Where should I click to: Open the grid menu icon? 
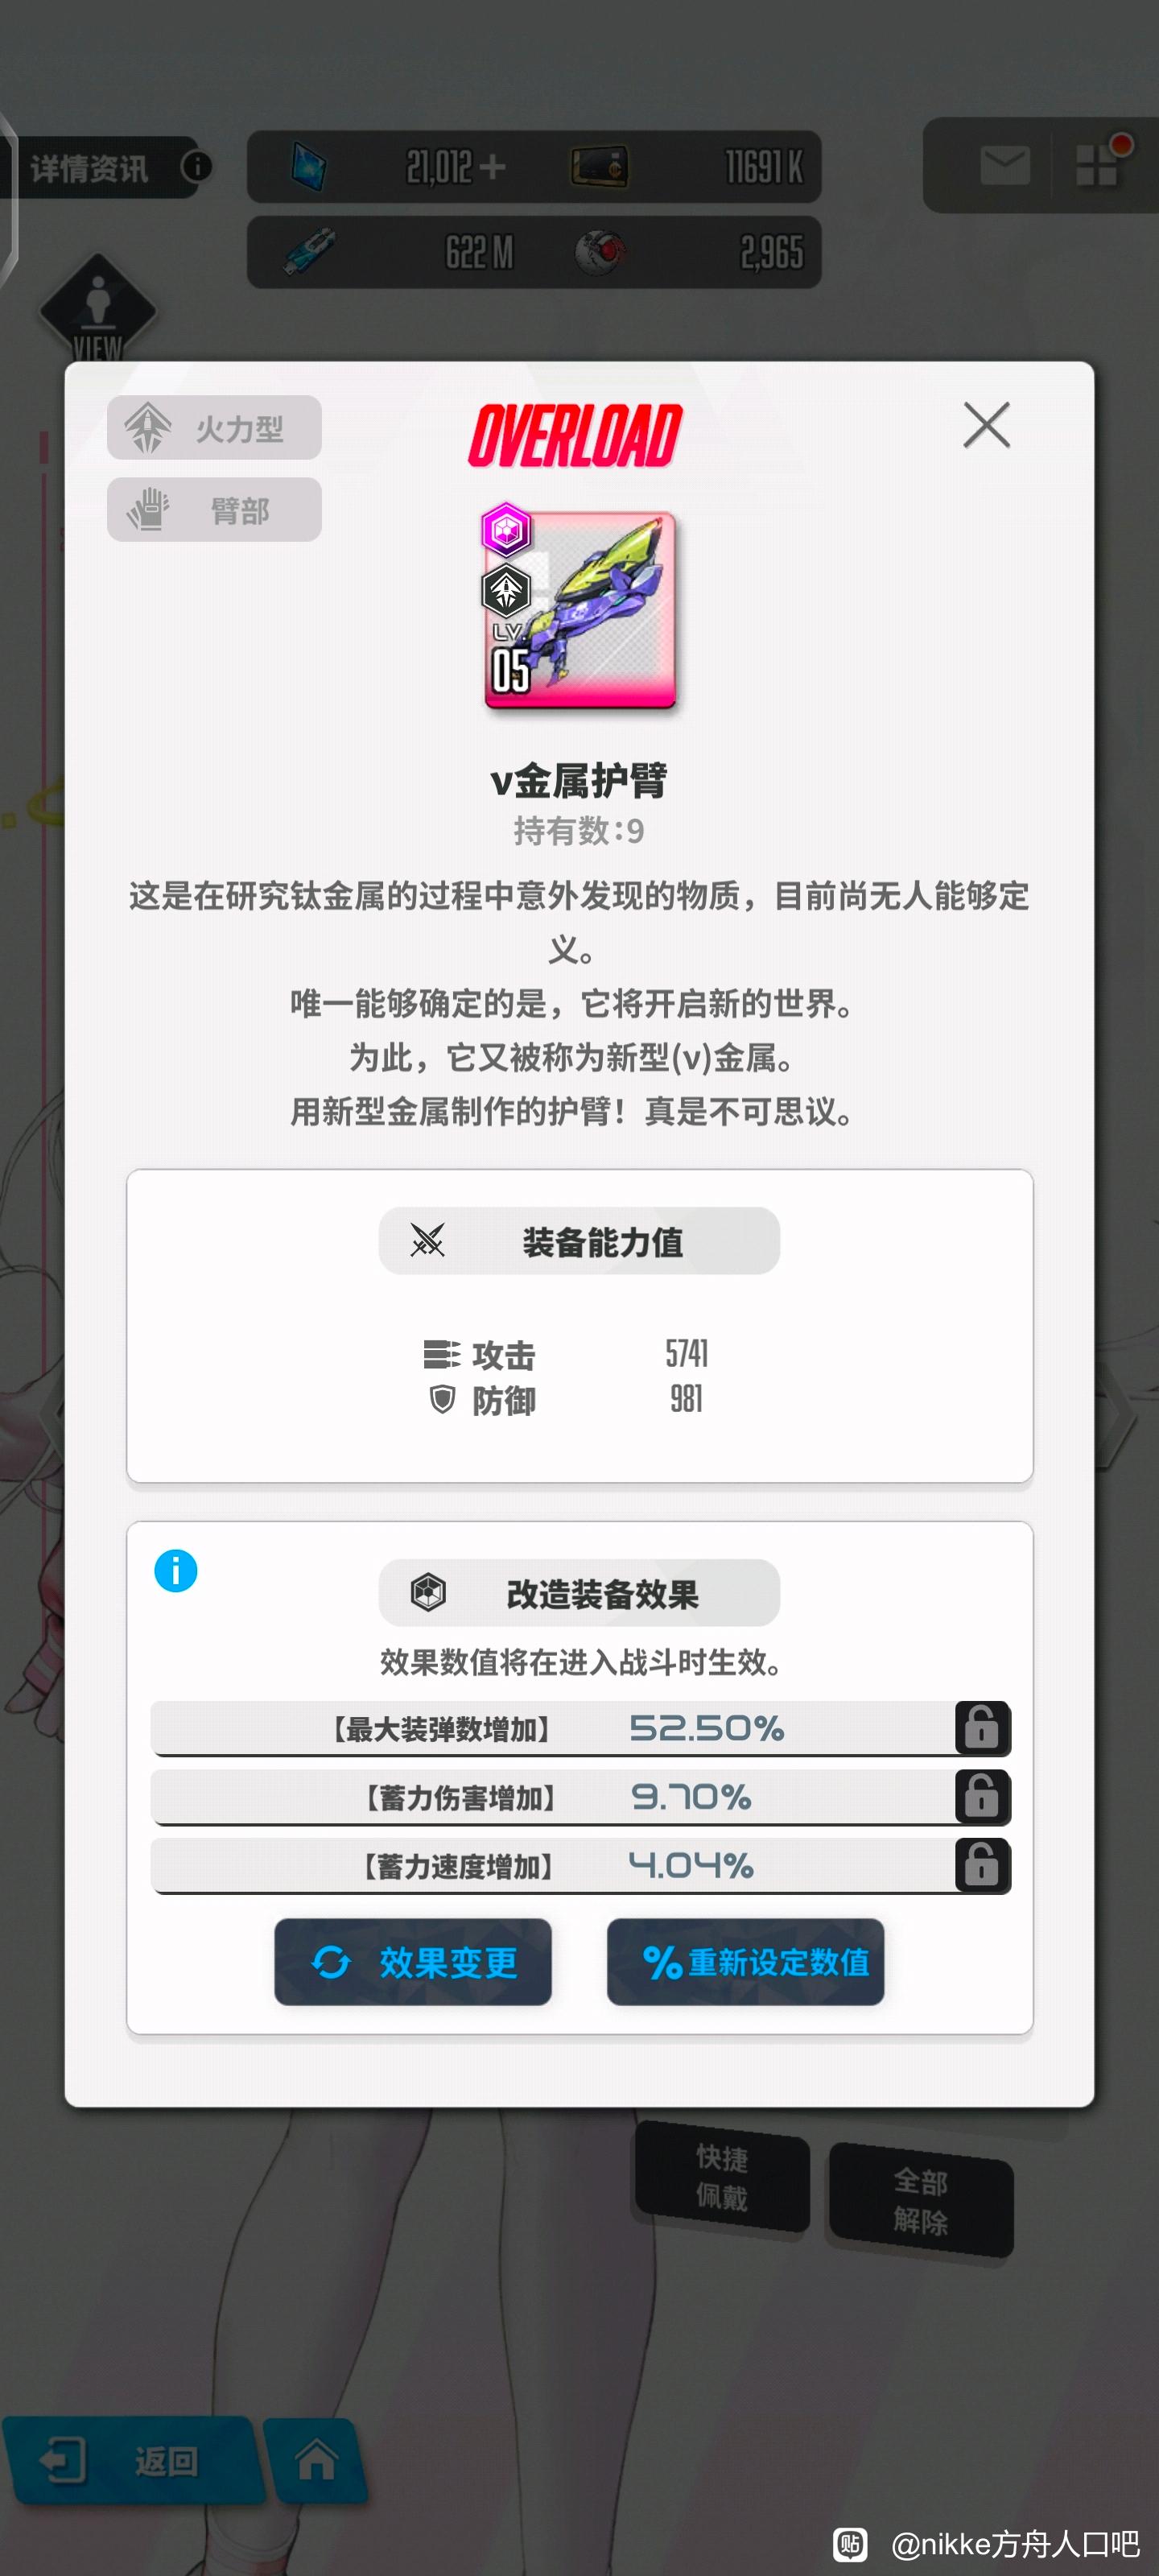click(1097, 165)
